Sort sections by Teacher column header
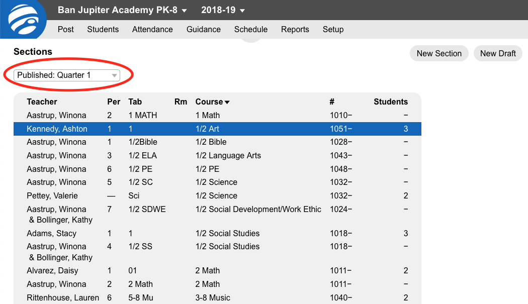 (42, 102)
